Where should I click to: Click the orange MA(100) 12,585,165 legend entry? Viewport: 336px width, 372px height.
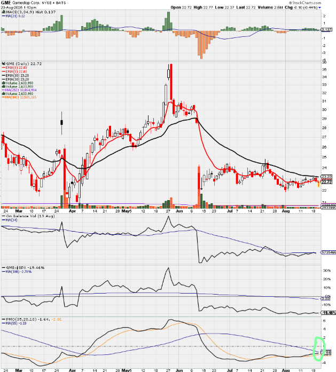coord(19,97)
